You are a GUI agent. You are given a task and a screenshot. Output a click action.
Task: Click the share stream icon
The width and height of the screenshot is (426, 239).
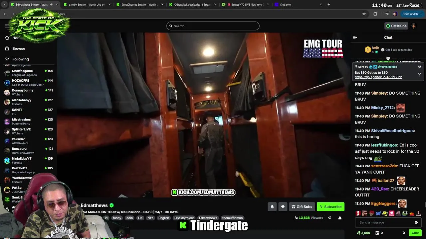tap(329, 218)
